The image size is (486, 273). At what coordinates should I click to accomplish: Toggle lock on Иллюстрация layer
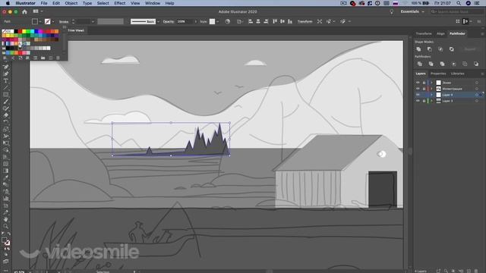coord(424,89)
